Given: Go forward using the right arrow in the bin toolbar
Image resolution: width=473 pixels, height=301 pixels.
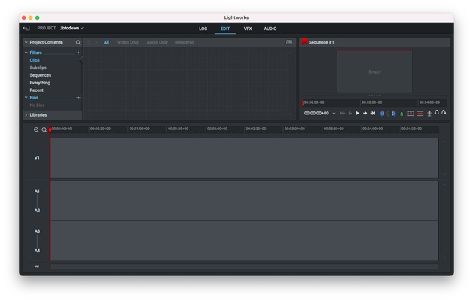Looking at the screenshot, I should (96, 42).
